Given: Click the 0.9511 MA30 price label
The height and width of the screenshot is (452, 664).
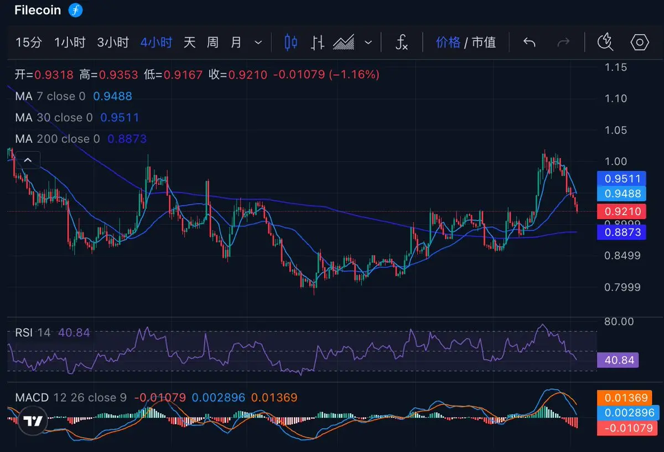Looking at the screenshot, I should 622,179.
